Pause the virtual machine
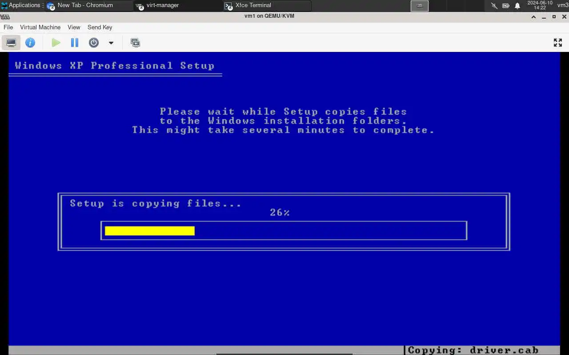569x355 pixels. tap(75, 43)
